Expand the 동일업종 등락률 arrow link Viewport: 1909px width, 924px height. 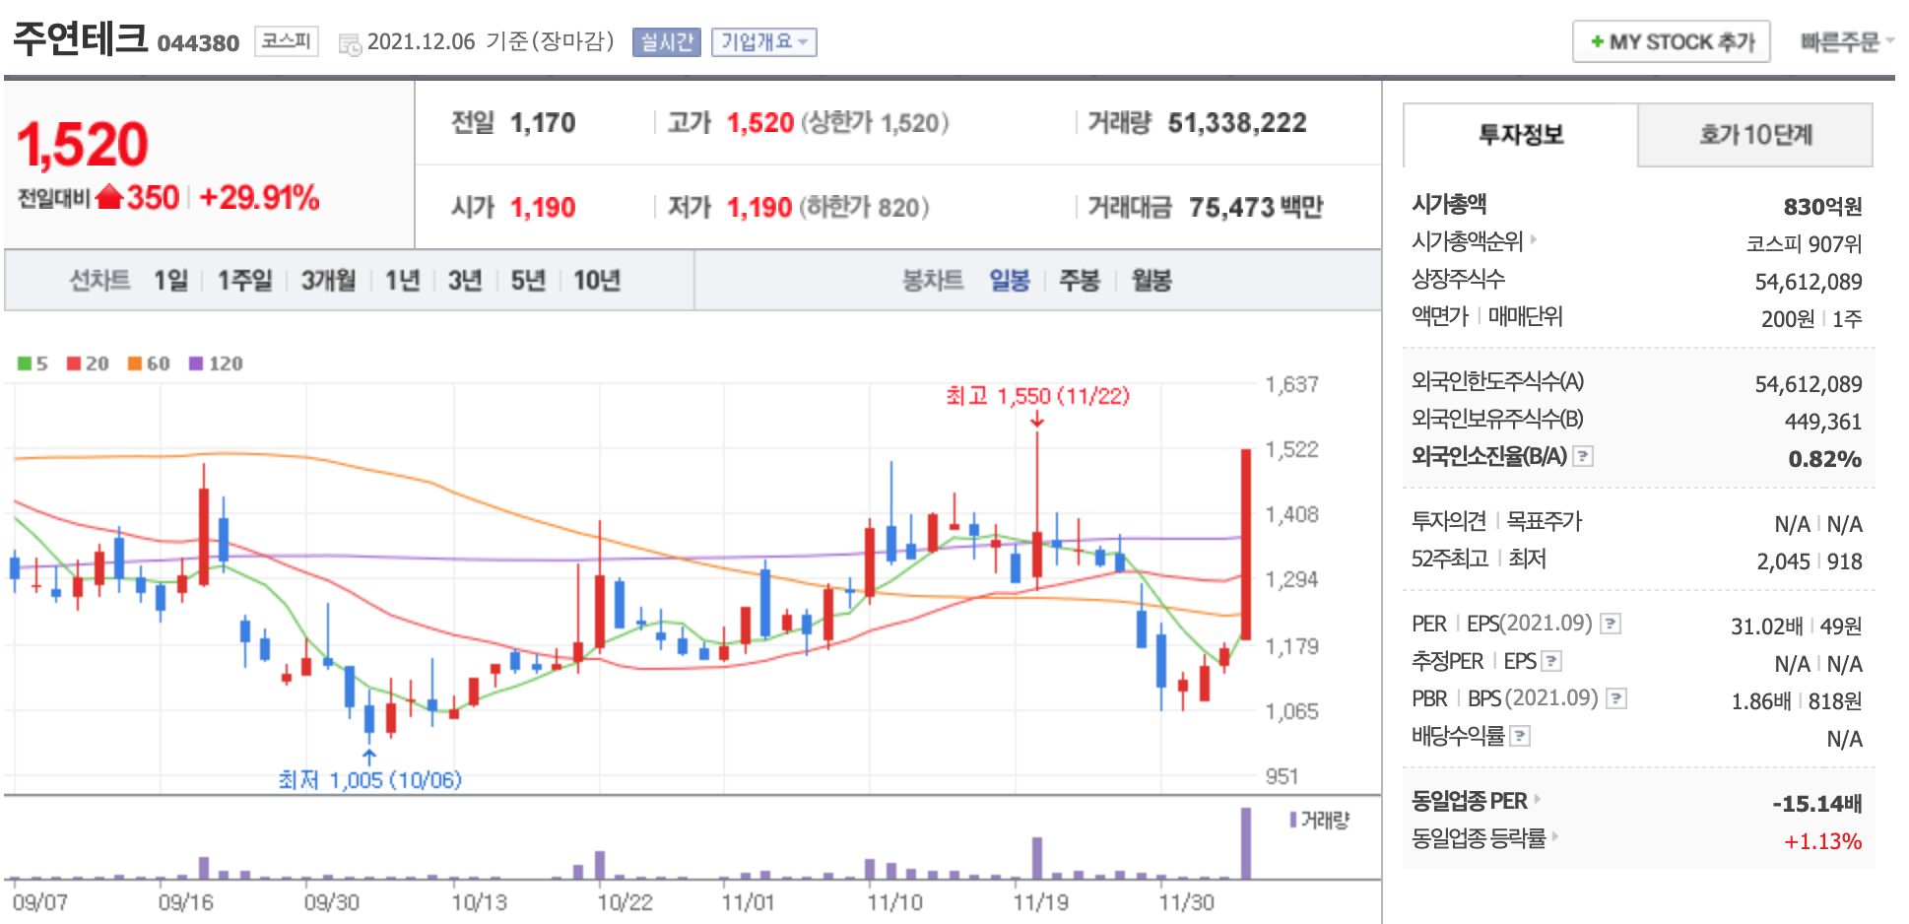tap(1554, 836)
